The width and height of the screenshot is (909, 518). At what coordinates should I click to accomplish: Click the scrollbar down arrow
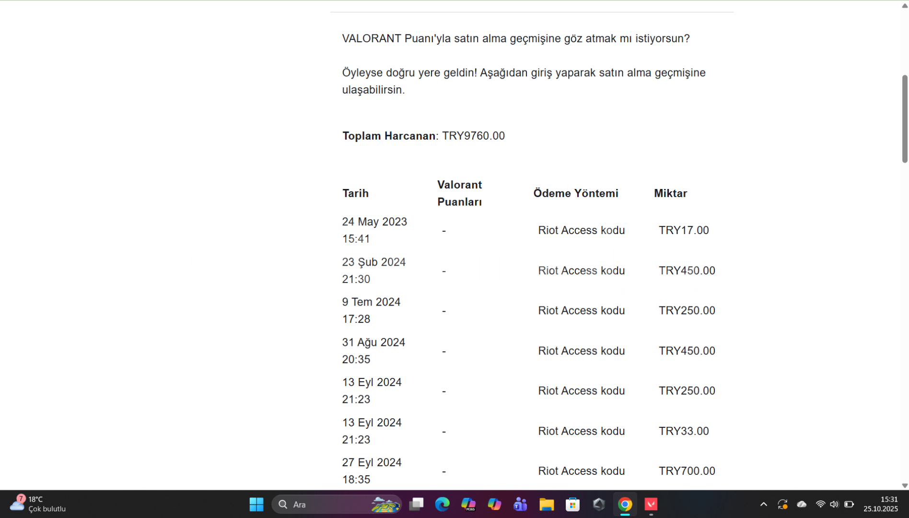pos(905,485)
